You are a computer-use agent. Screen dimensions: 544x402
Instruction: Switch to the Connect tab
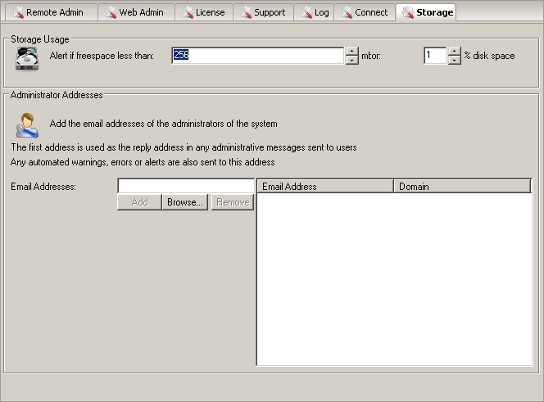(363, 13)
